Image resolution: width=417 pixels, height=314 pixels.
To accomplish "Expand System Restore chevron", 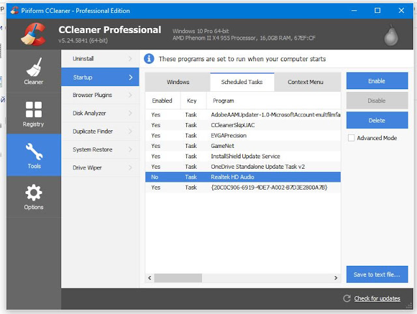I will click(x=130, y=149).
